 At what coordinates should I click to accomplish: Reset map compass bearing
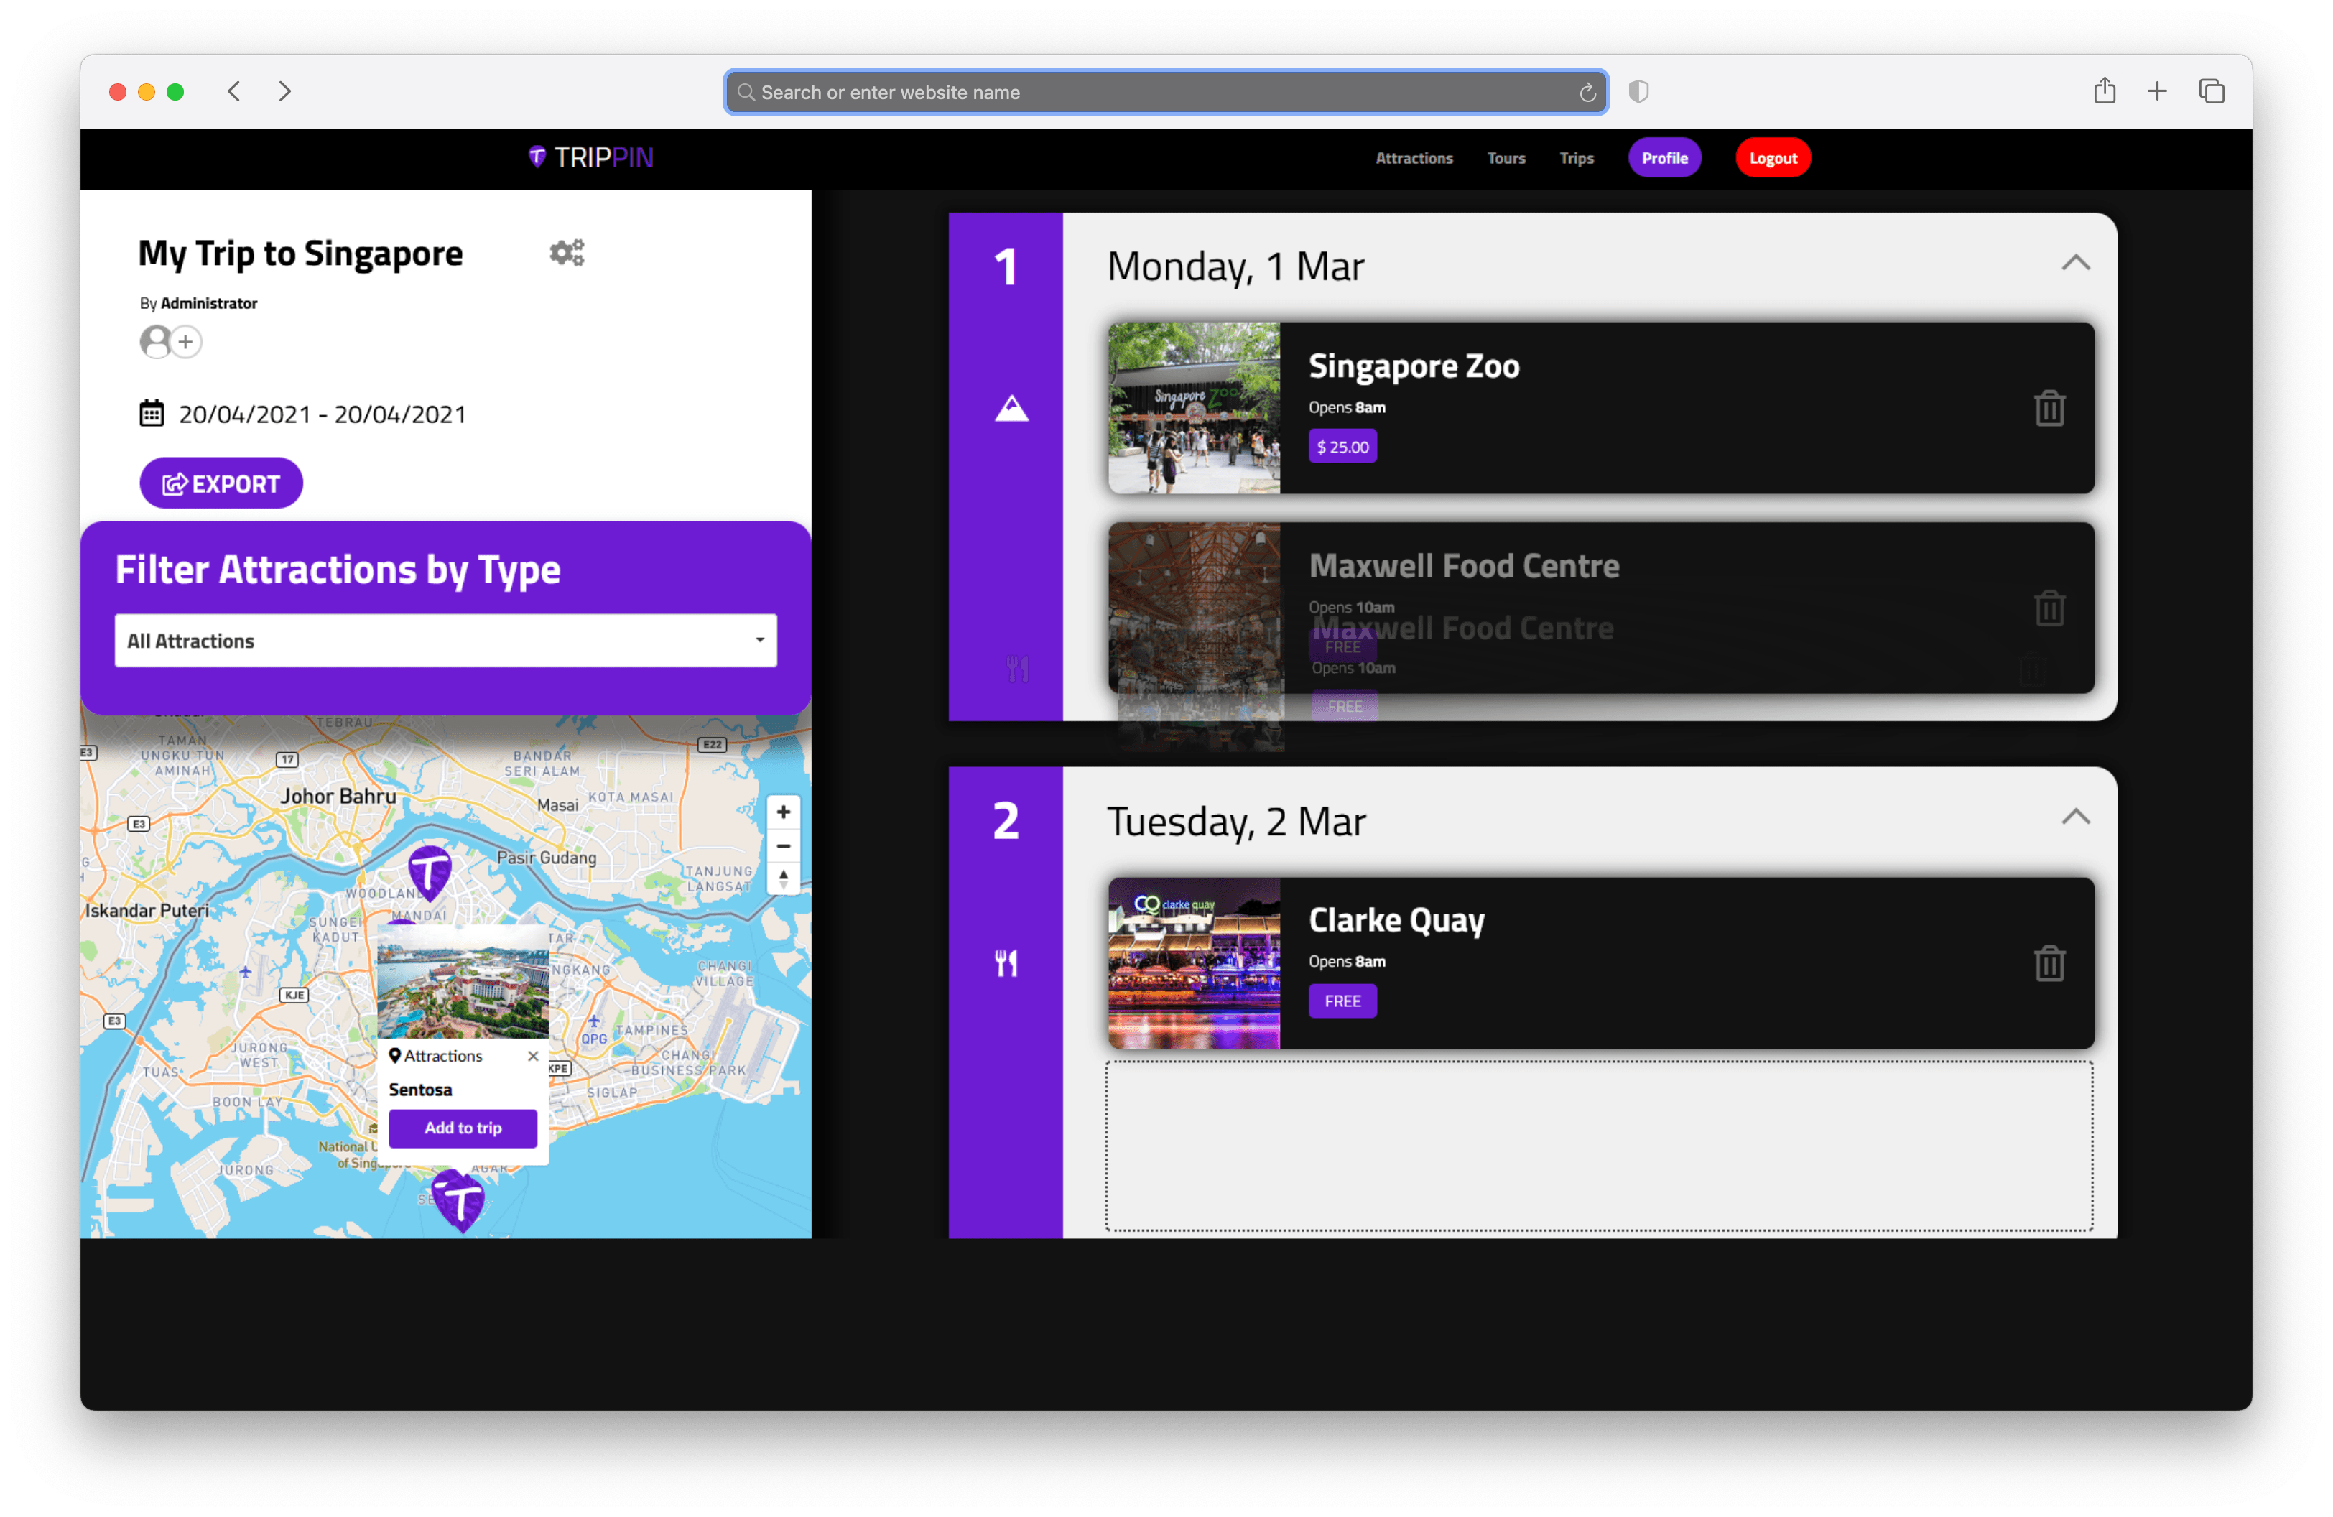tap(782, 879)
